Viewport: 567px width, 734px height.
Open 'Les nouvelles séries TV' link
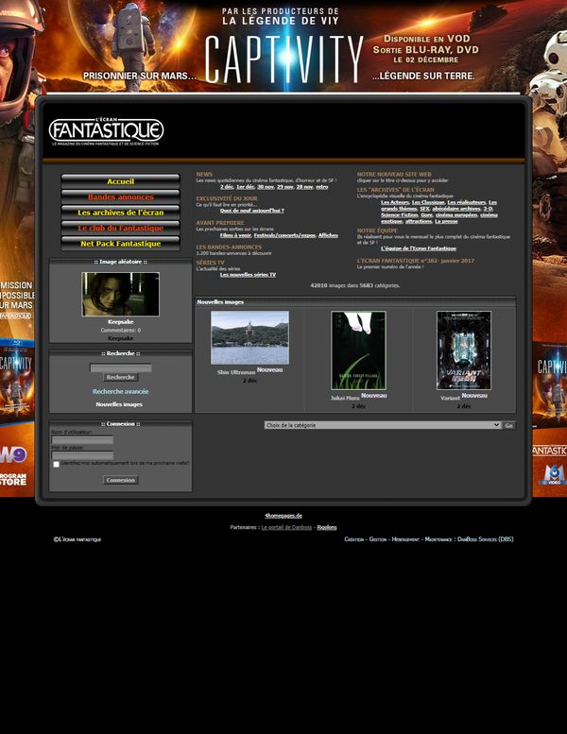coord(248,275)
